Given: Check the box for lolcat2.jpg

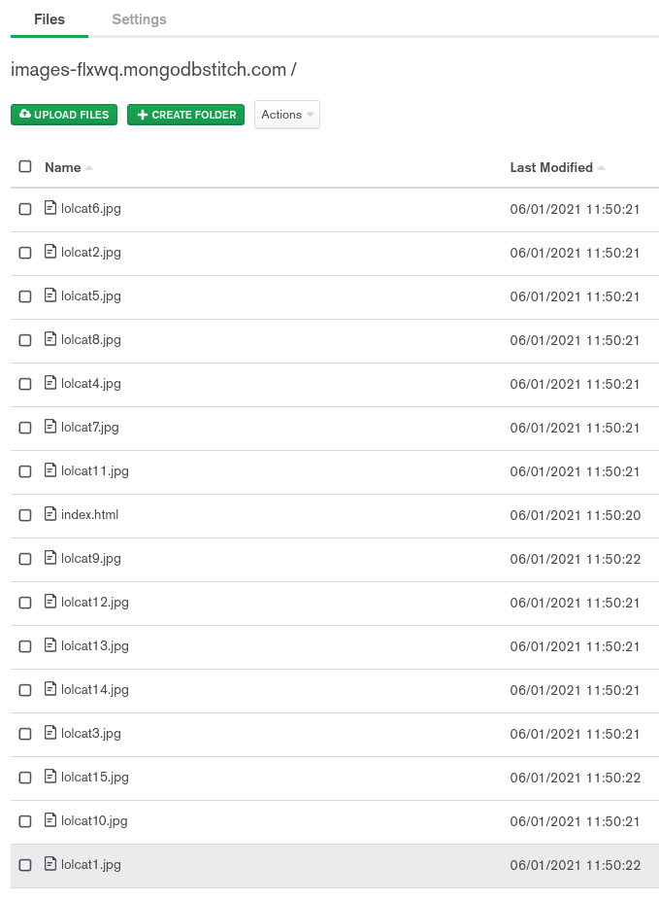Looking at the screenshot, I should [x=25, y=253].
